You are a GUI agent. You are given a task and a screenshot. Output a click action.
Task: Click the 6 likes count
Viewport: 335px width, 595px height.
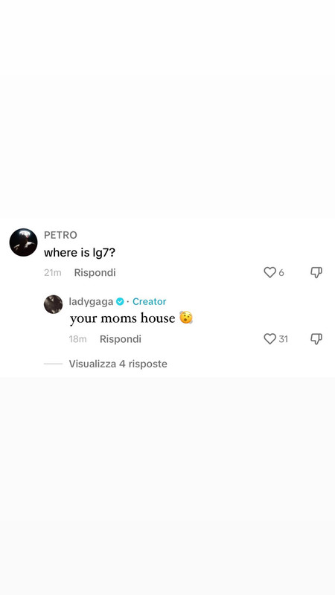pyautogui.click(x=281, y=273)
